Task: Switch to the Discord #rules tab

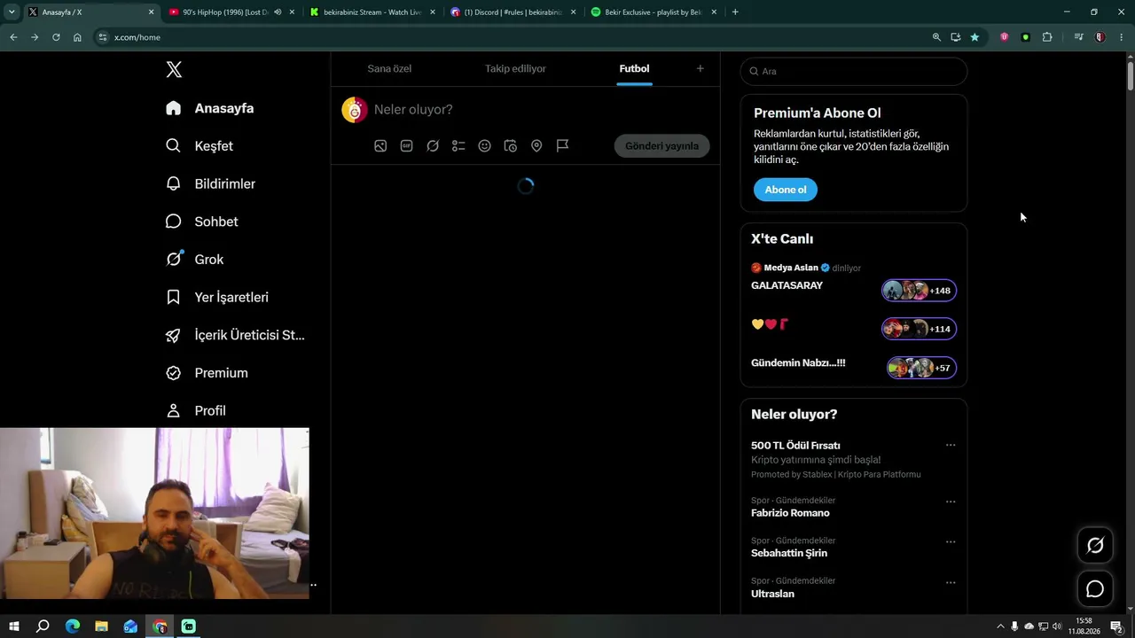Action: 513,12
